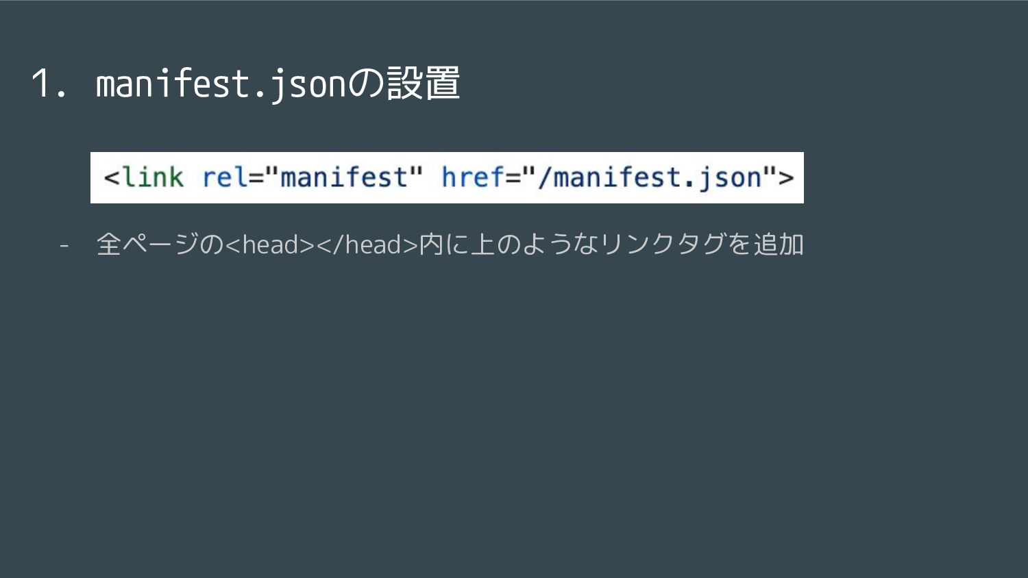Select the "/manifest.json" path in code
The height and width of the screenshot is (578, 1028).
(648, 178)
